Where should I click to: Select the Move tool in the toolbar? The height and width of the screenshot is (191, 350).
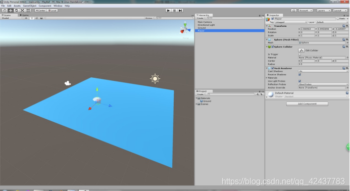(11, 11)
